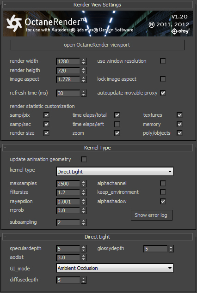Click the refresh time spinner arrows
The height and width of the screenshot is (293, 197).
[x=84, y=93]
